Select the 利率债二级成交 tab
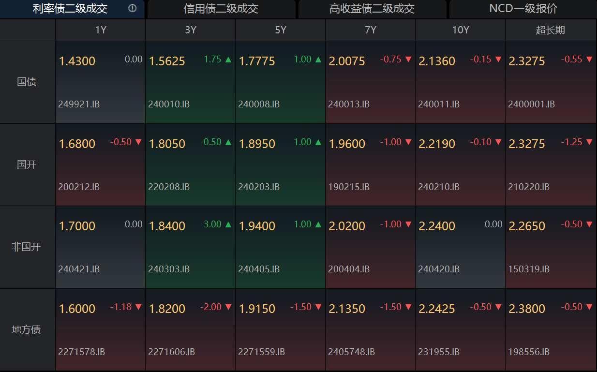The width and height of the screenshot is (597, 372). pyautogui.click(x=70, y=9)
